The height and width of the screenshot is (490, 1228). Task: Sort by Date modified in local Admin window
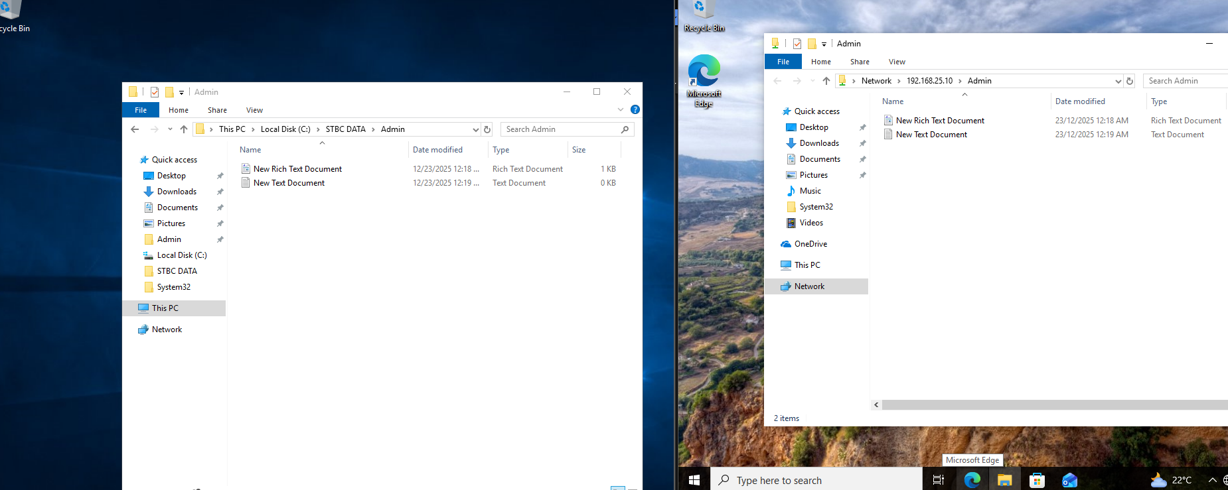[437, 150]
